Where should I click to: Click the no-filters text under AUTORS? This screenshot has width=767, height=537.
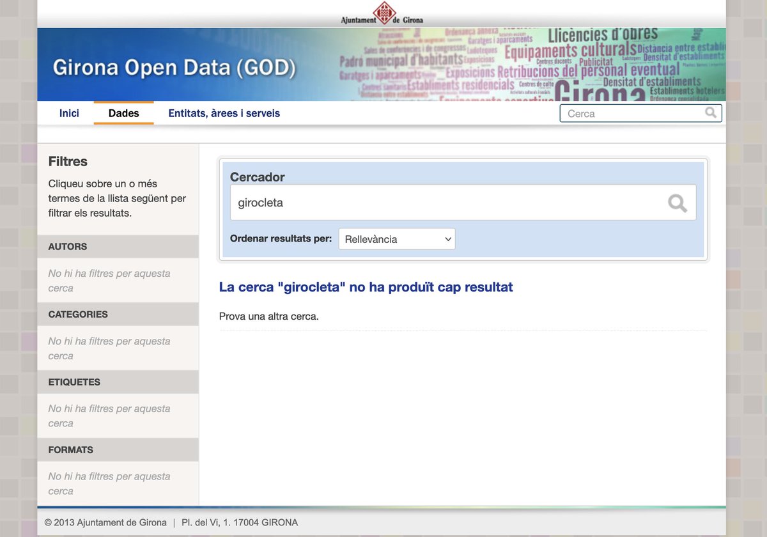[x=109, y=281]
